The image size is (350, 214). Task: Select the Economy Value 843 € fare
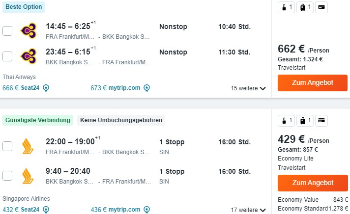coord(313,199)
